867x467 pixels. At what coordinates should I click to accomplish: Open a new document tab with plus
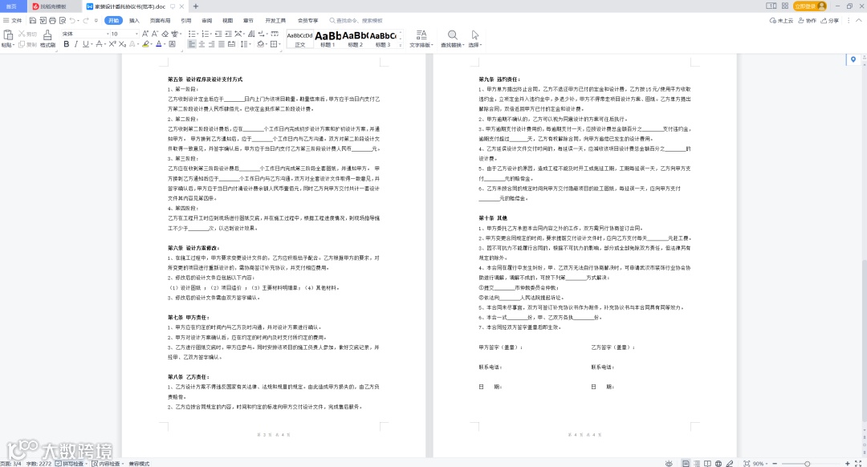click(x=196, y=6)
